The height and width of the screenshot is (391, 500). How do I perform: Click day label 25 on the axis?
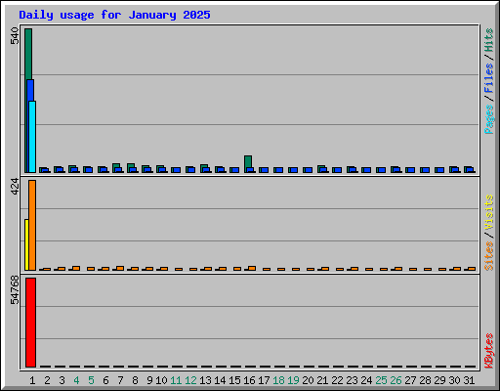point(381,380)
